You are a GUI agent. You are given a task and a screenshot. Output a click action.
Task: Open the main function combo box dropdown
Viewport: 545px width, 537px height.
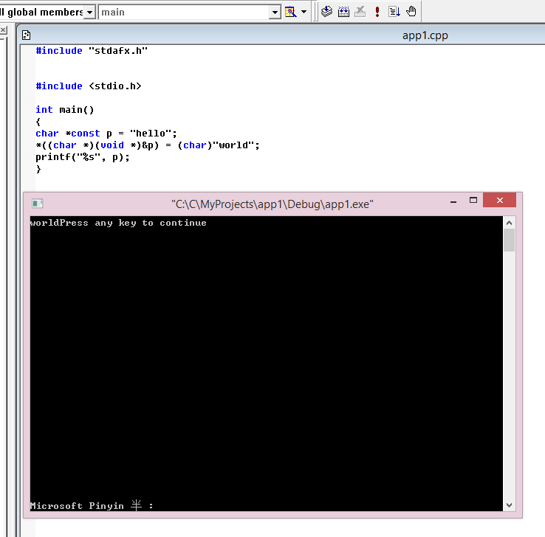[x=275, y=13]
